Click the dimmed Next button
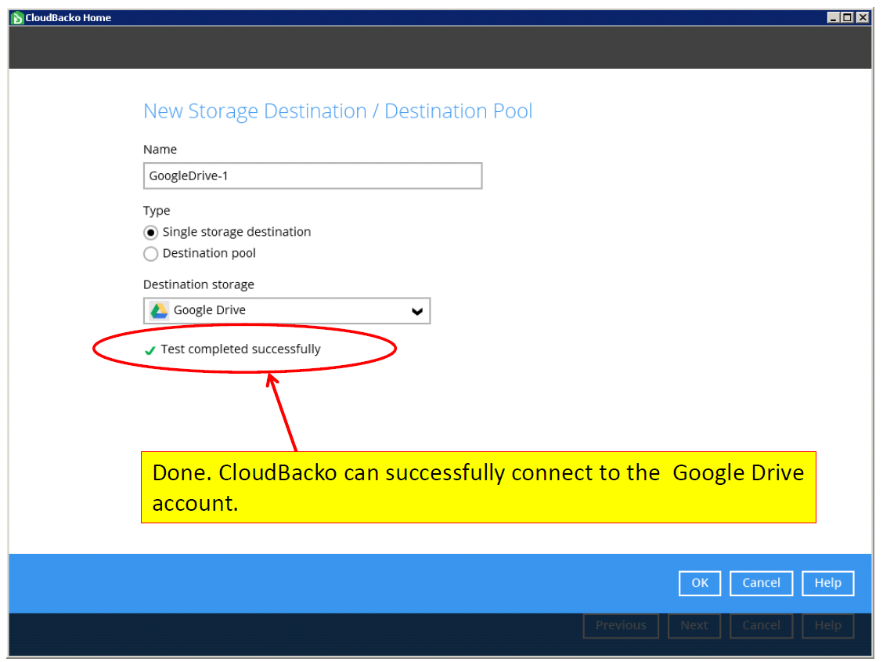Viewport: 883px width, 662px height. [694, 626]
